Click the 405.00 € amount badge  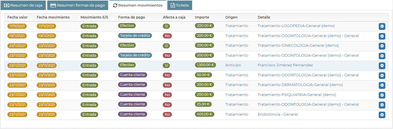(204, 114)
